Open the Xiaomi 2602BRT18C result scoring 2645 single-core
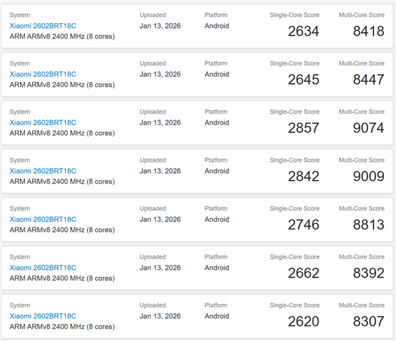 point(43,74)
